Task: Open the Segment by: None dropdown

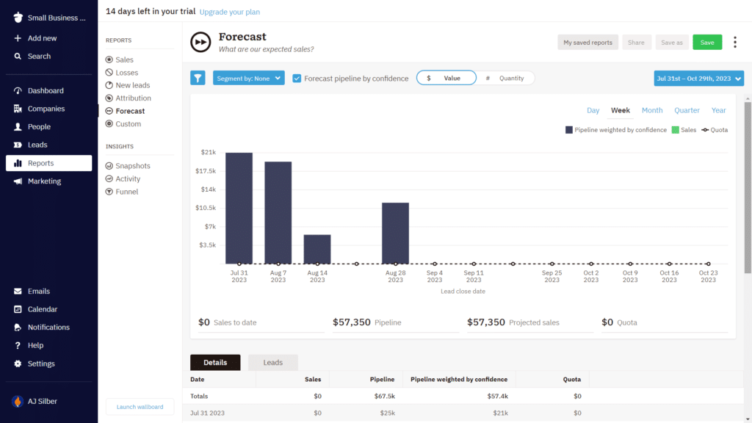Action: [248, 79]
